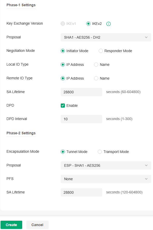Set Remote ID Type to Name

pyautogui.click(x=96, y=78)
